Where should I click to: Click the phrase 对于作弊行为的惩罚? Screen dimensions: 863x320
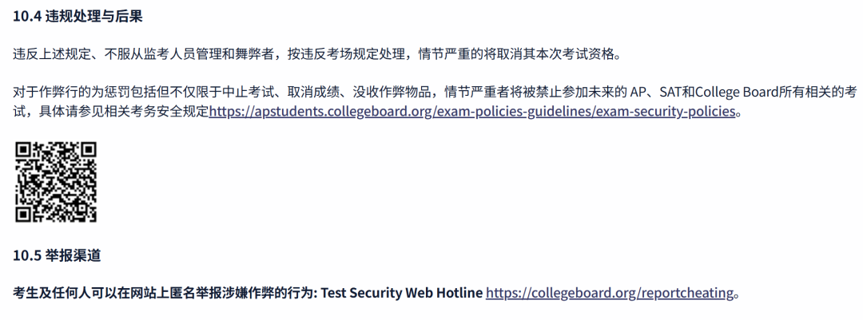(x=72, y=92)
